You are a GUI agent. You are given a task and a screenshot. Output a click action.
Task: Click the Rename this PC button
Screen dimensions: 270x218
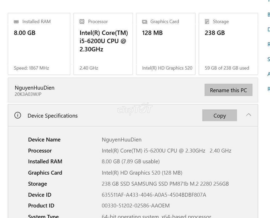click(x=228, y=90)
